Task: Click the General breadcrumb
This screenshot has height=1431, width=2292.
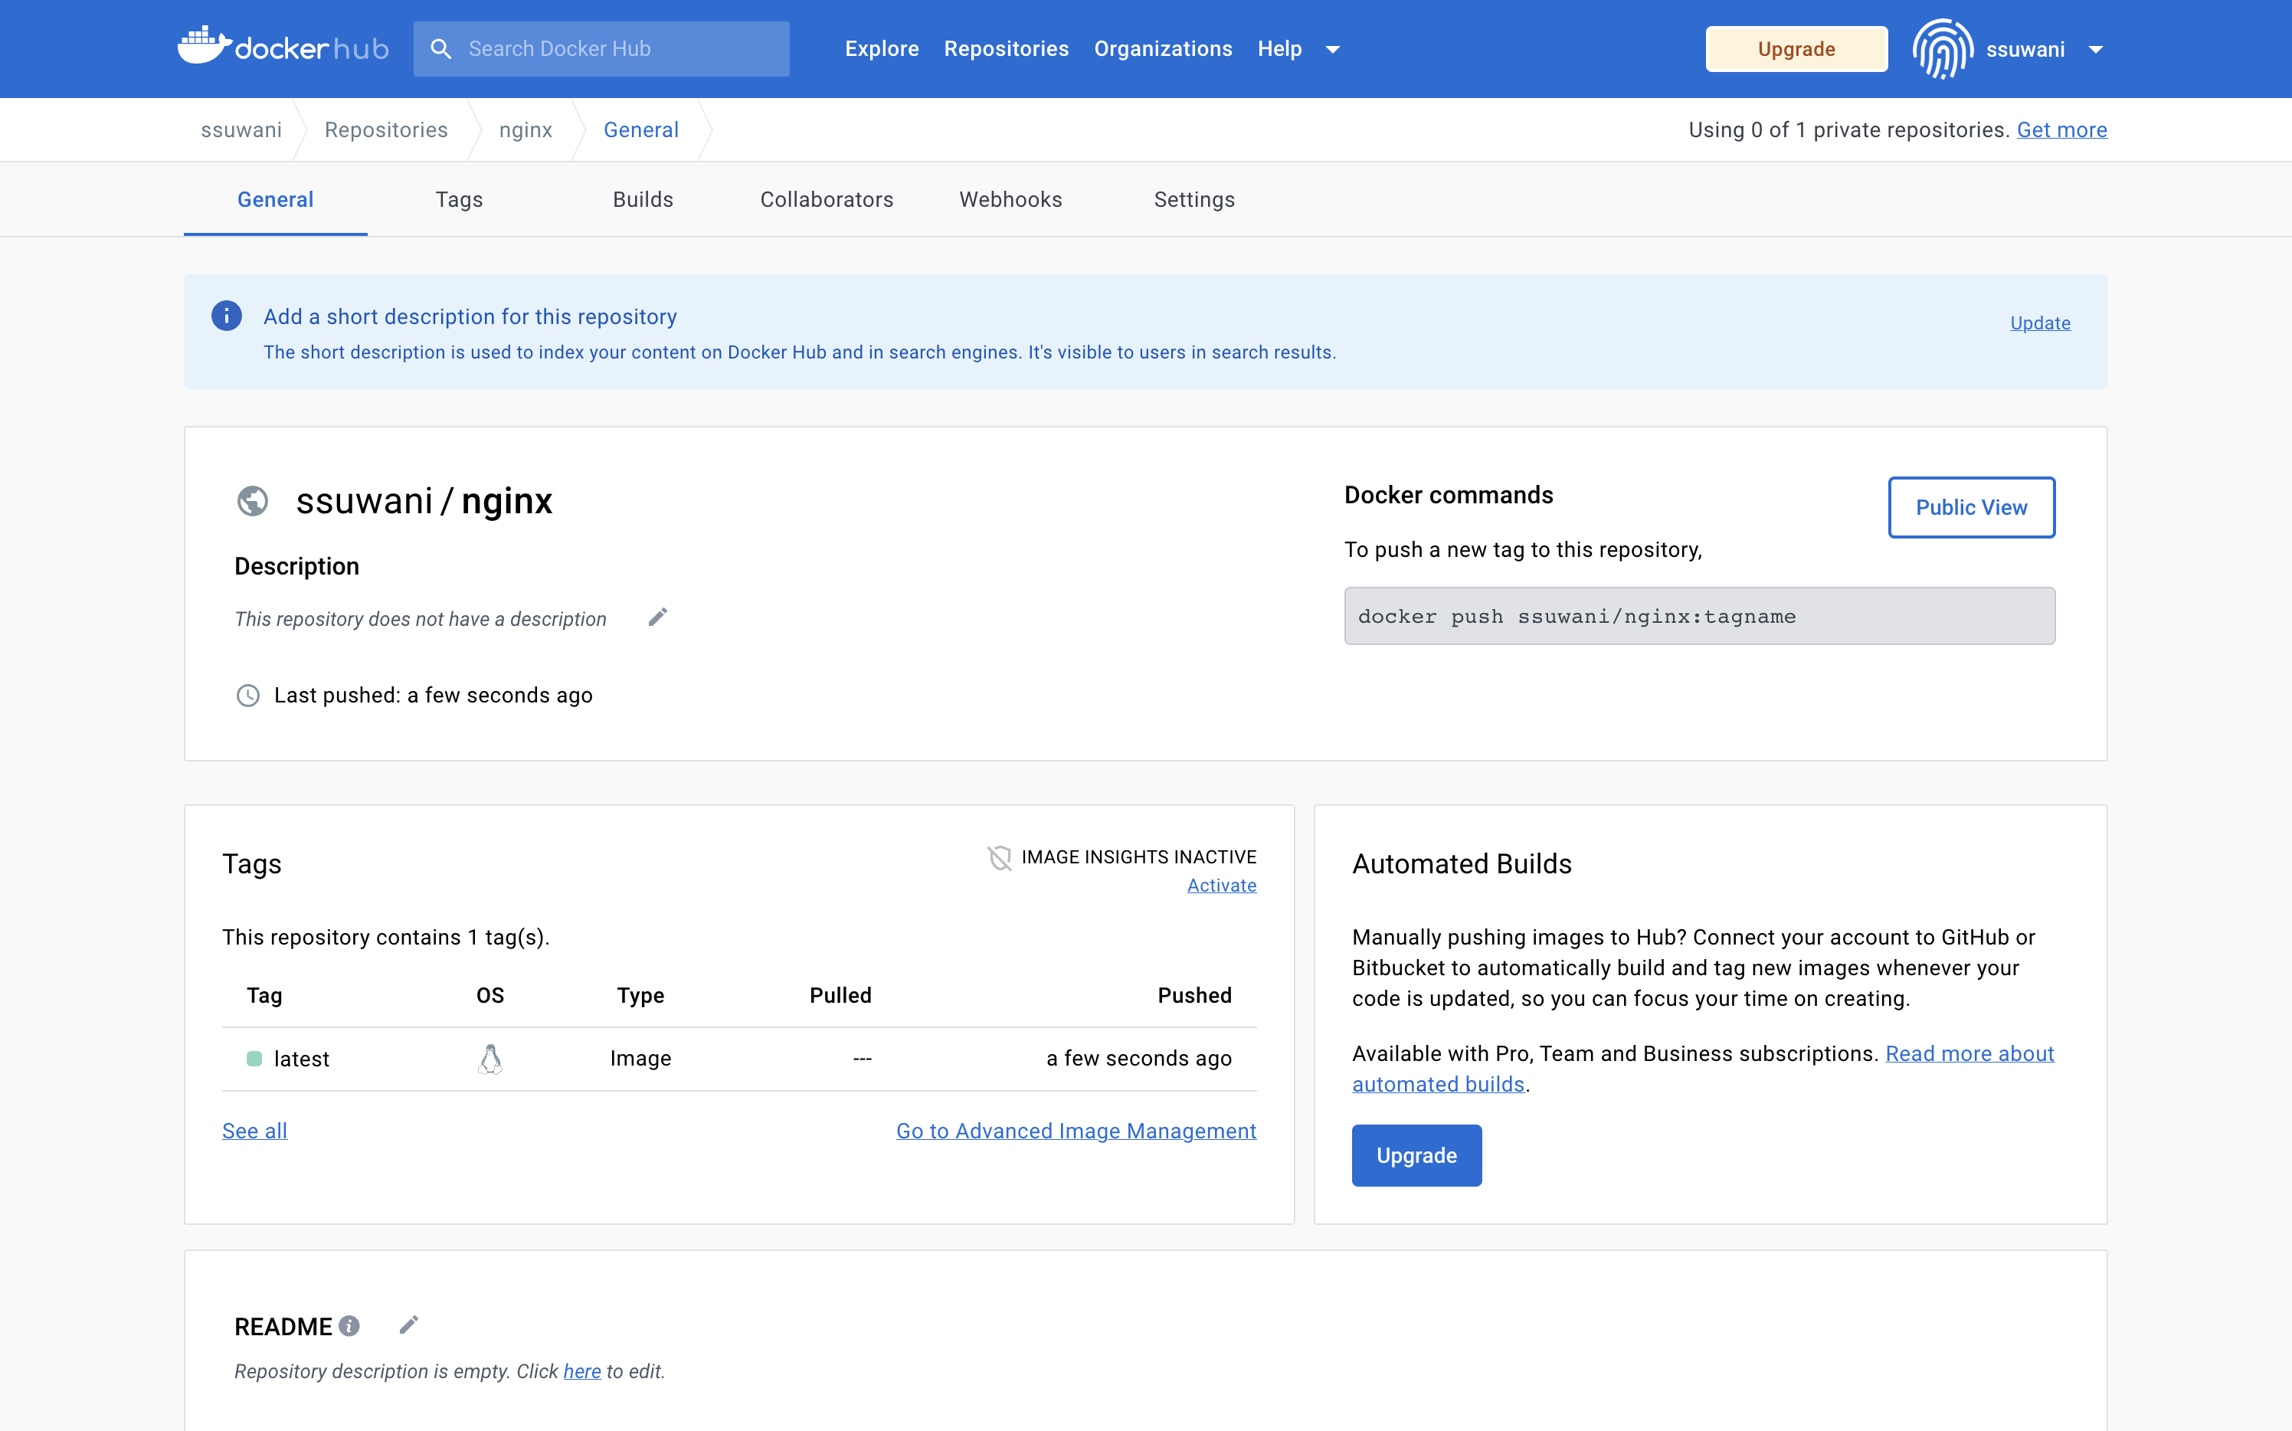Action: [x=640, y=129]
